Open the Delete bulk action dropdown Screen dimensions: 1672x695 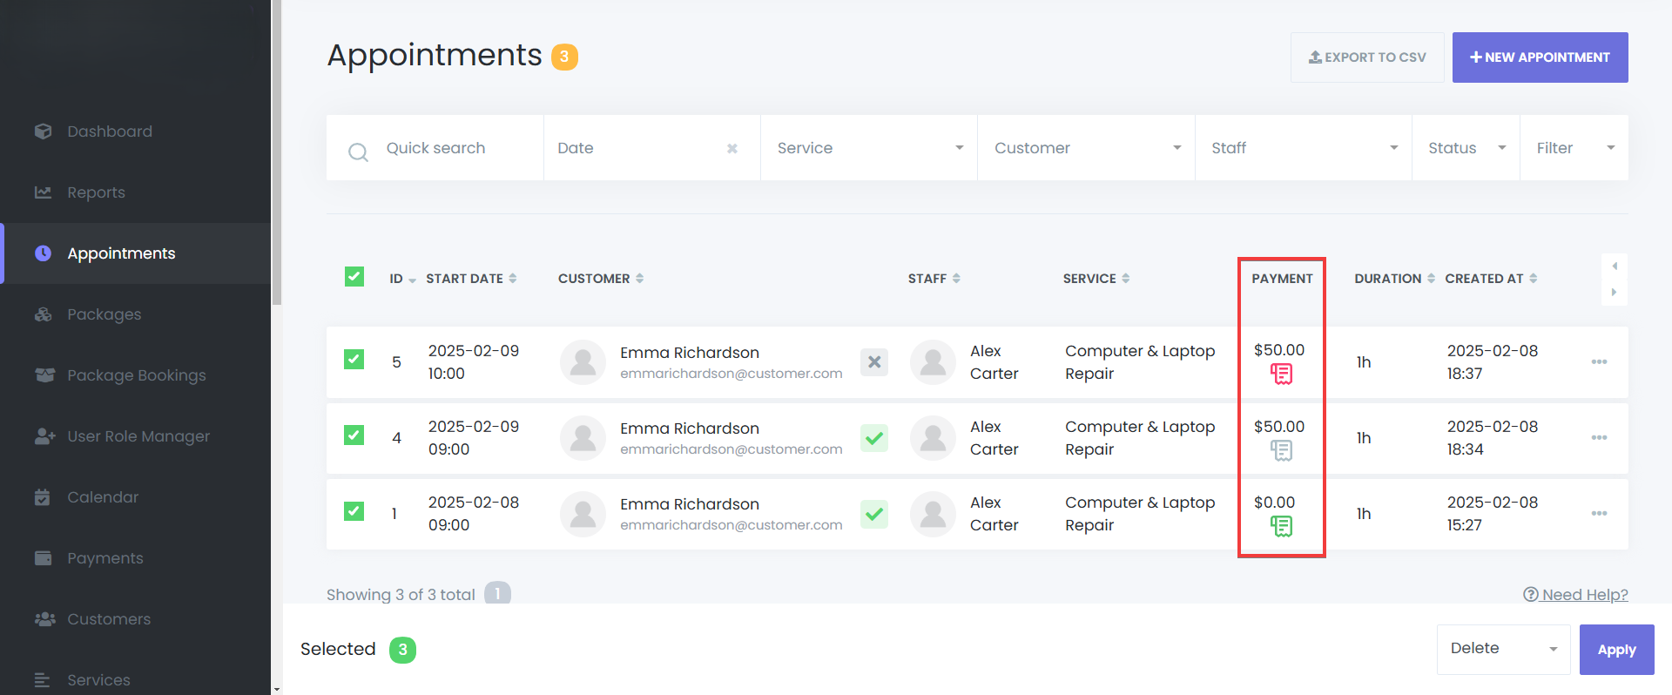[x=1503, y=649]
